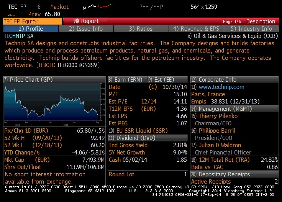Viewport: 282px width, 202px height.
Task: Click the Round Lot value row
Action: (x=148, y=174)
